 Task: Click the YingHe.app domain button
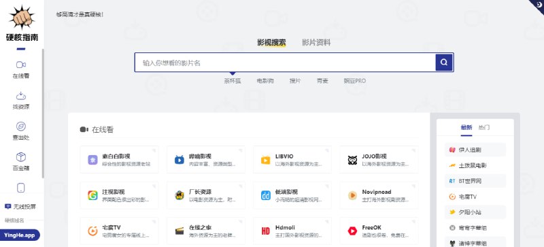[x=20, y=235]
